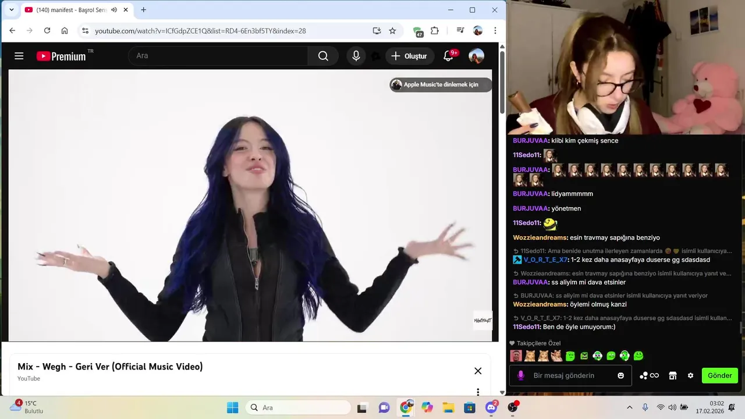This screenshot has height=419, width=745.
Task: Open the Chrome extensions puzzle icon
Action: coord(435,31)
